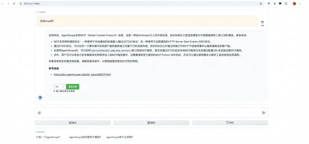The height and width of the screenshot is (144, 309).
Task: Attach a file using the paperclip icon
Action: [39, 113]
